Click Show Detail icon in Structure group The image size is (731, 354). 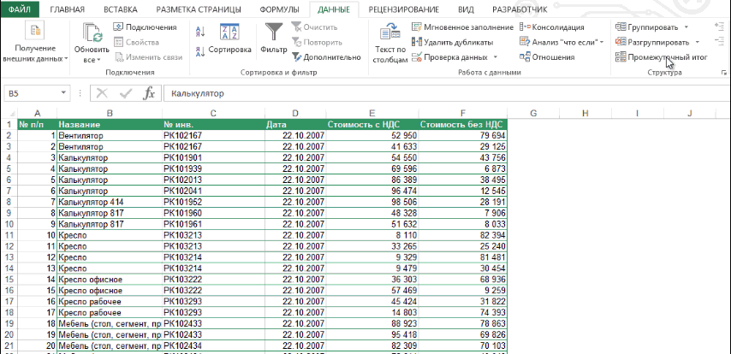719,27
